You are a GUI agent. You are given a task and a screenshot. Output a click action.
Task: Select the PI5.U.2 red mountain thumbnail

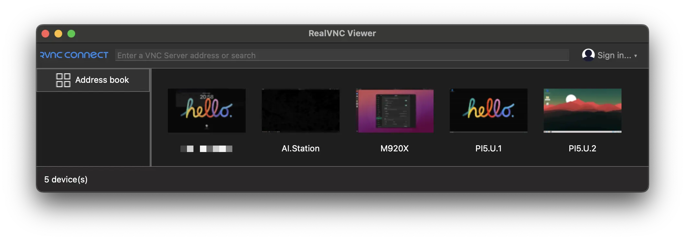tap(582, 111)
